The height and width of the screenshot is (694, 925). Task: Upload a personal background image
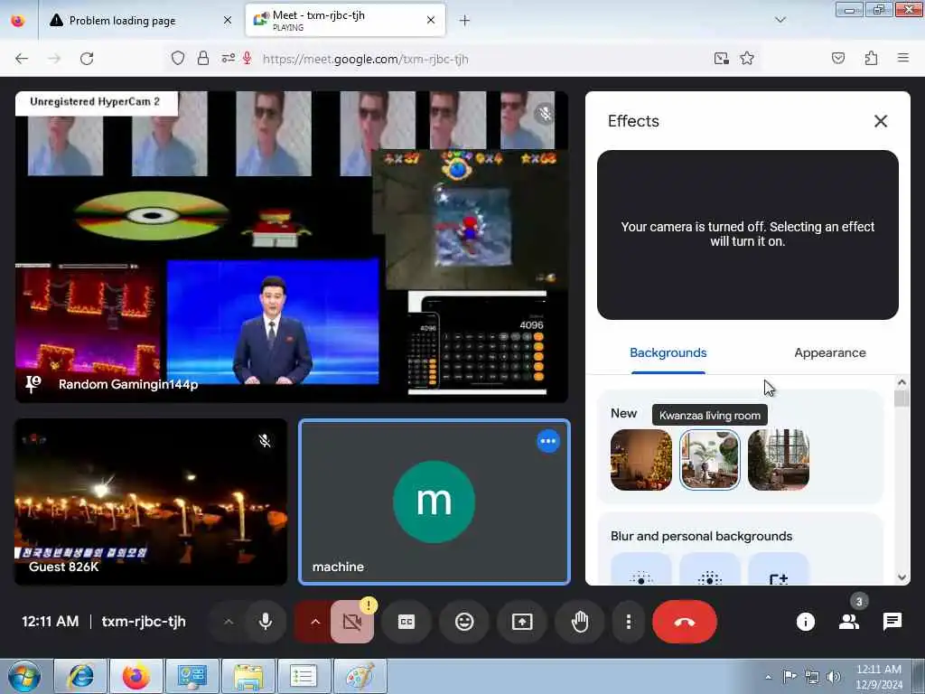coord(778,569)
